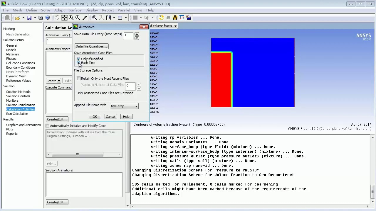
Task: Select the pan/translate view tool
Action: (64, 18)
